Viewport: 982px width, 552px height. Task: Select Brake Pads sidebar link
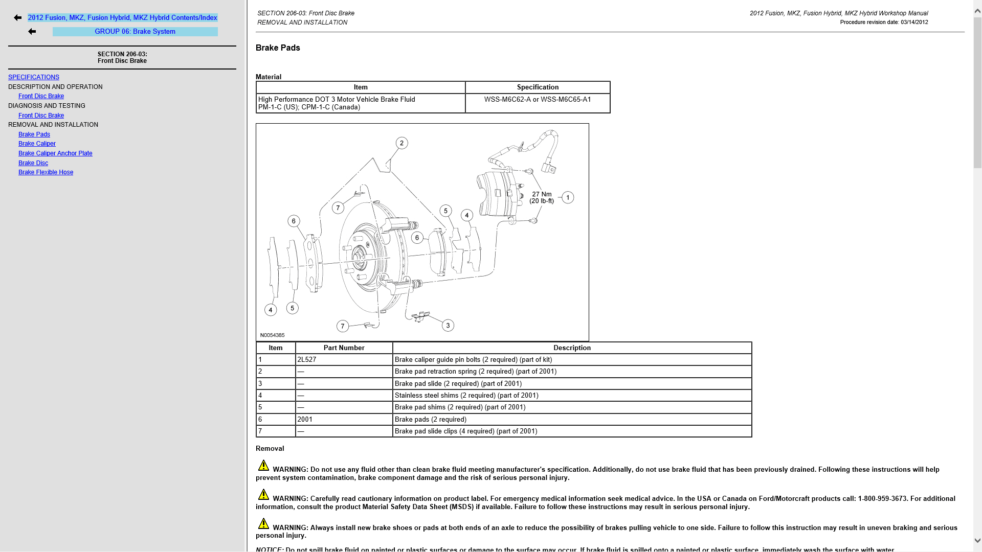click(34, 134)
